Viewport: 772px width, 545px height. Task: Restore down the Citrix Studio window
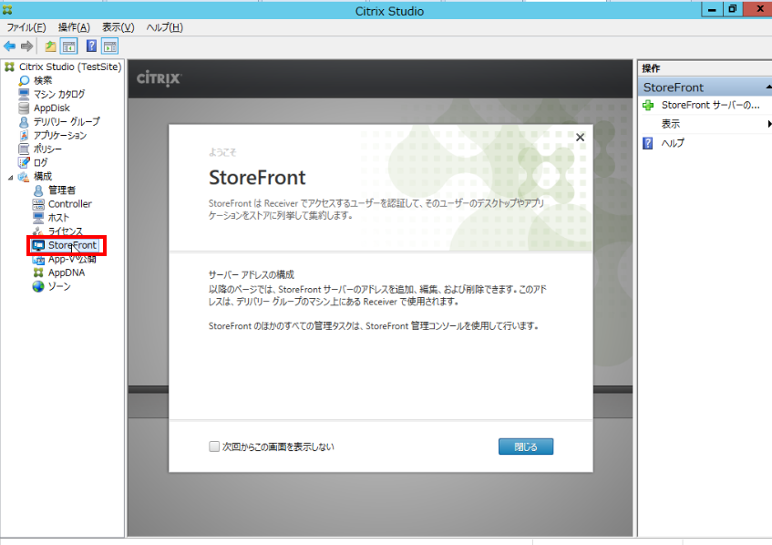733,9
